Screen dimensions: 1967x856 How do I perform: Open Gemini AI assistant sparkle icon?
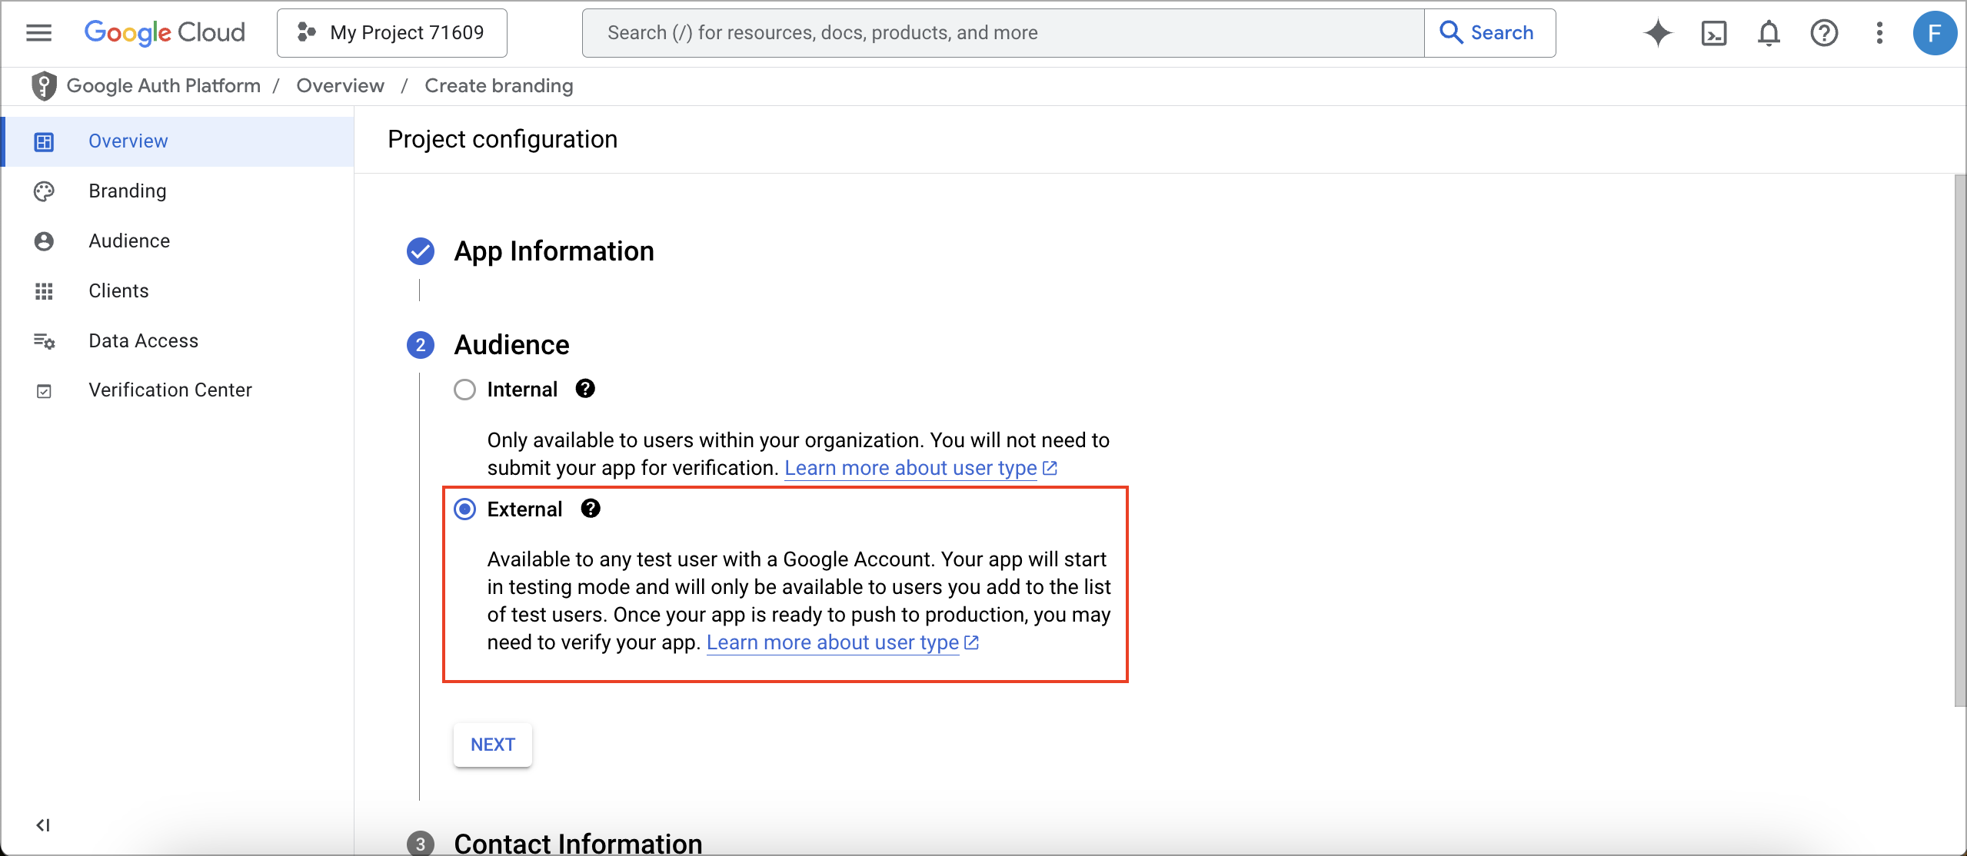[1658, 32]
